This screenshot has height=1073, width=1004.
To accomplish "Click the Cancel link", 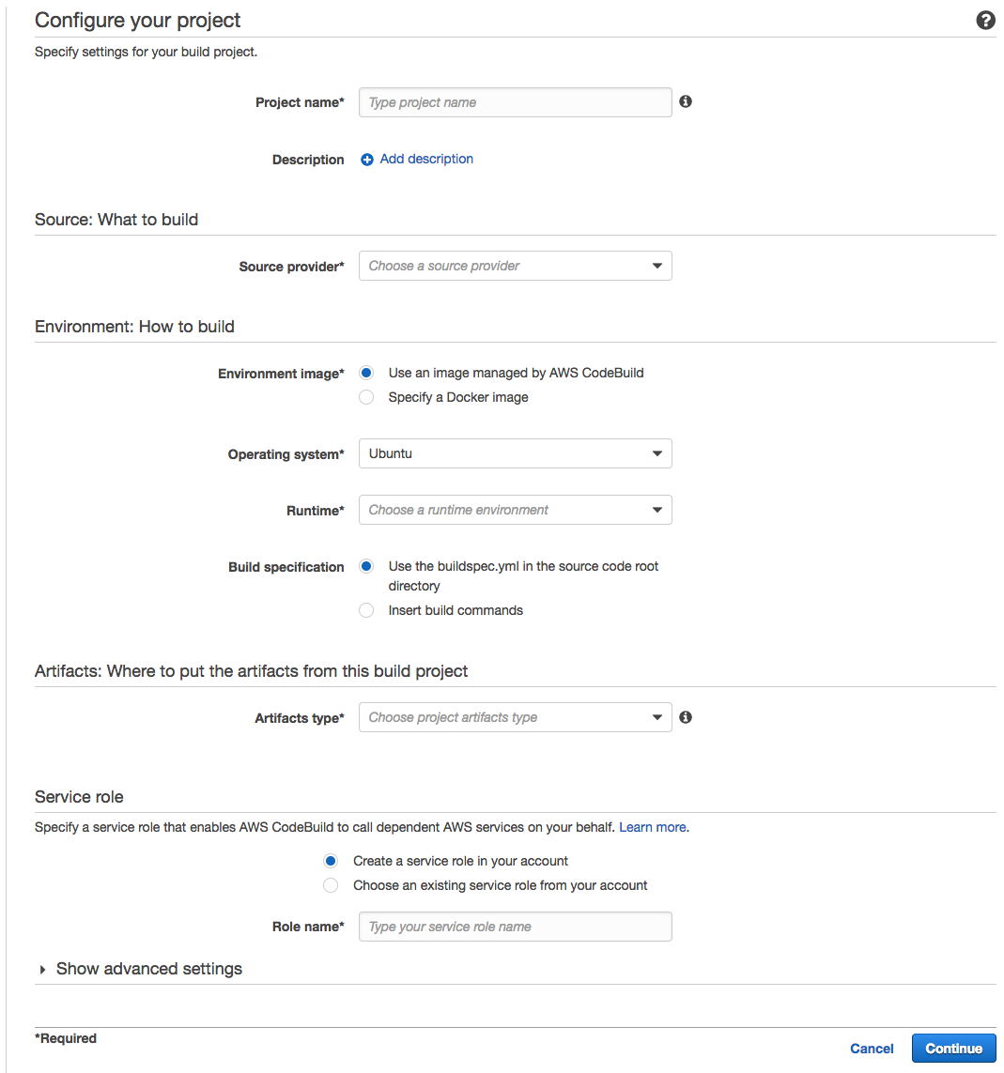I will (x=872, y=1048).
